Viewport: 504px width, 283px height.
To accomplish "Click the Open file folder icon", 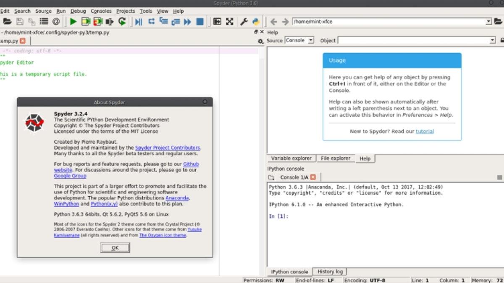I will pyautogui.click(x=6, y=21).
